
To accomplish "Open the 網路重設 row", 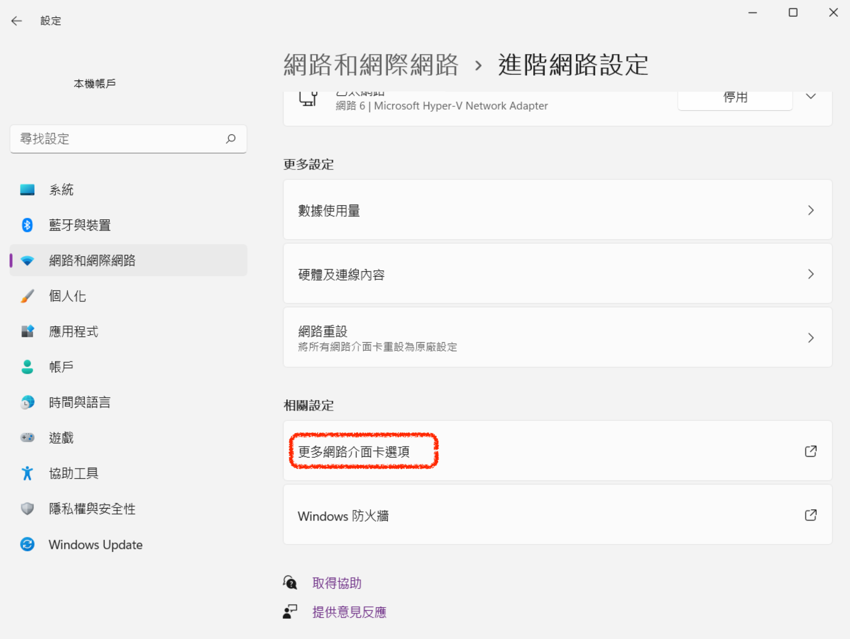I will pyautogui.click(x=557, y=338).
